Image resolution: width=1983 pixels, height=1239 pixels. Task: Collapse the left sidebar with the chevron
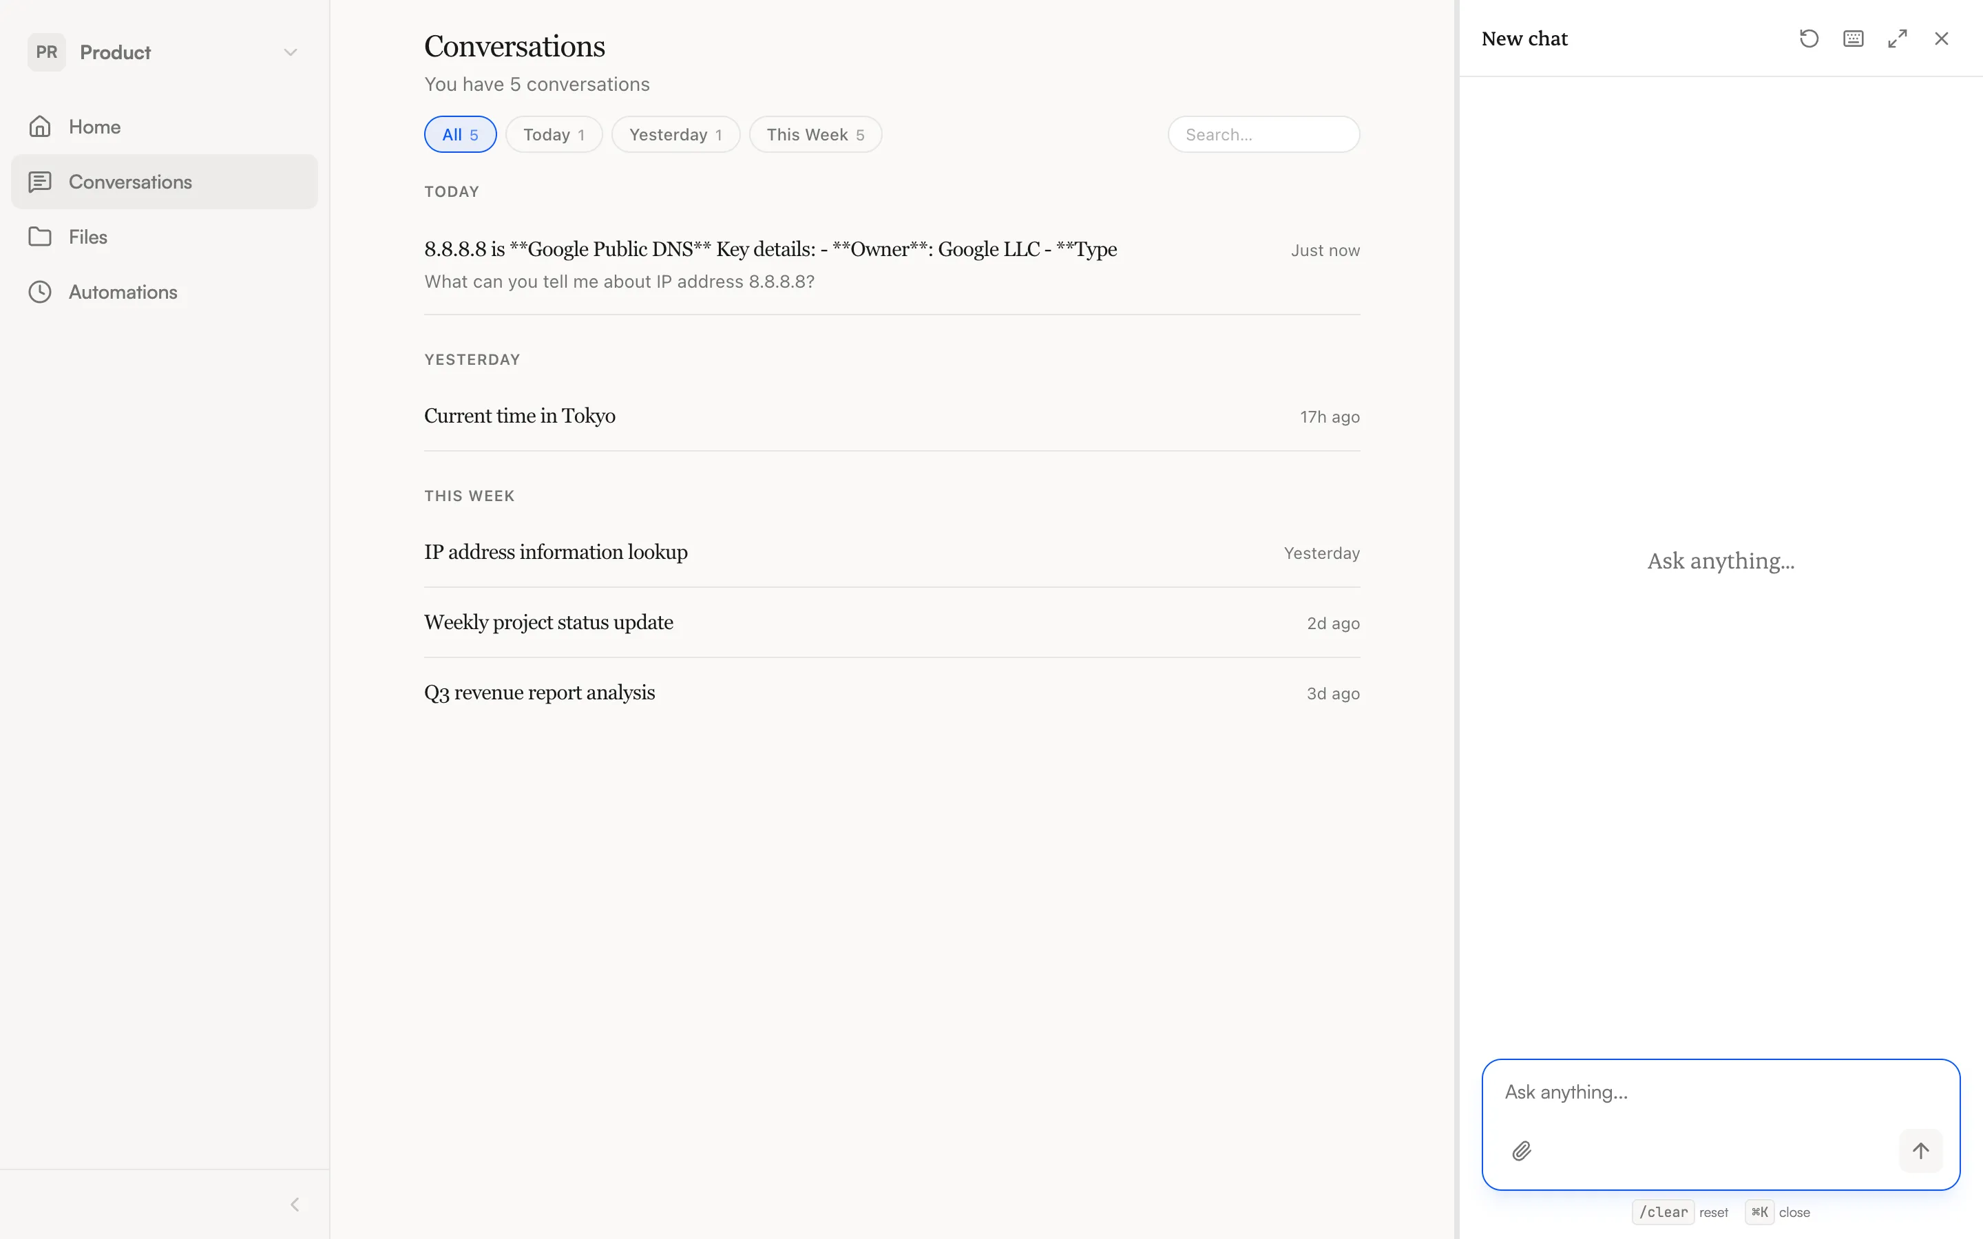pos(295,1204)
